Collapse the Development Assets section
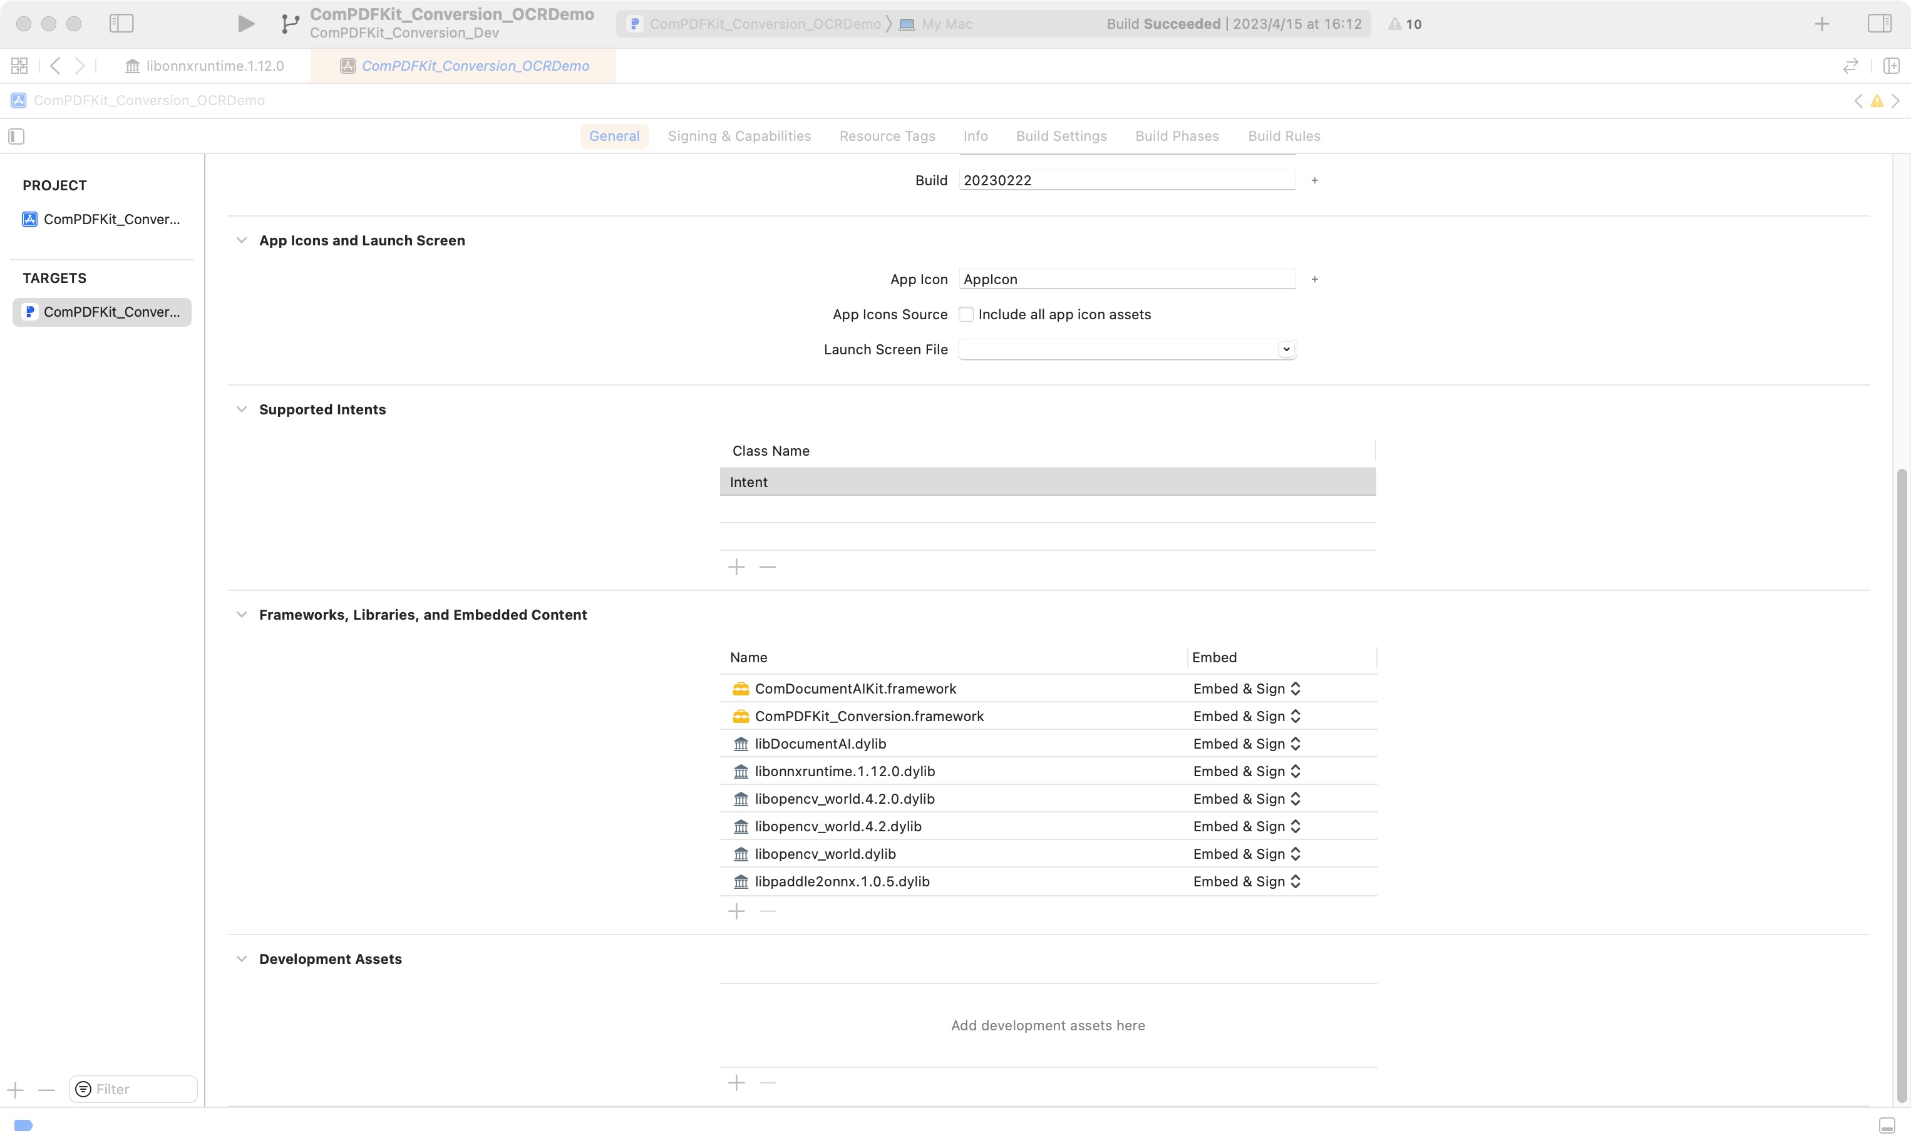The height and width of the screenshot is (1143, 1911). pos(242,959)
